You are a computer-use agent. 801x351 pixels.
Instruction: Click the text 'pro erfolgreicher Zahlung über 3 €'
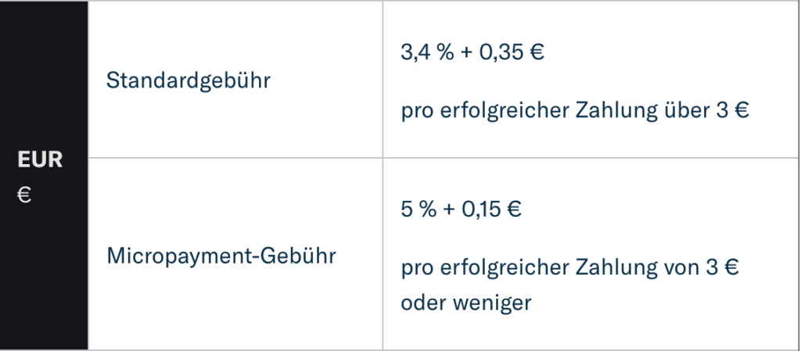(575, 111)
